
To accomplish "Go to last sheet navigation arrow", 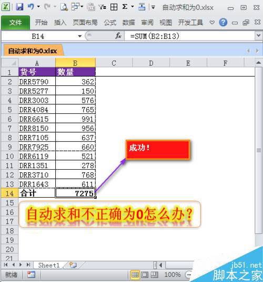I will (x=28, y=265).
